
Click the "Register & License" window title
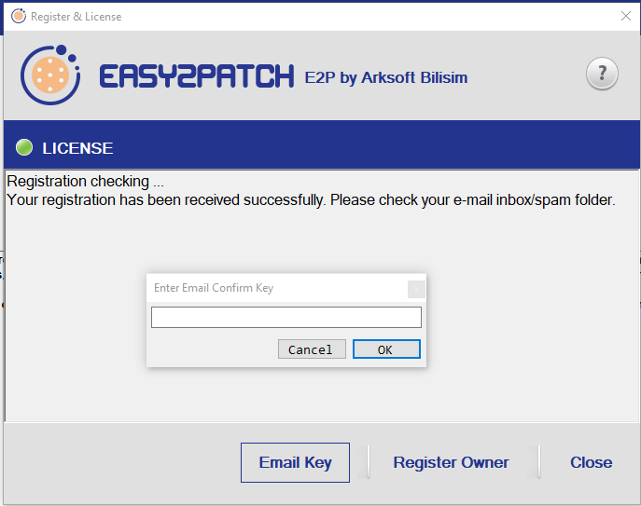click(x=76, y=17)
